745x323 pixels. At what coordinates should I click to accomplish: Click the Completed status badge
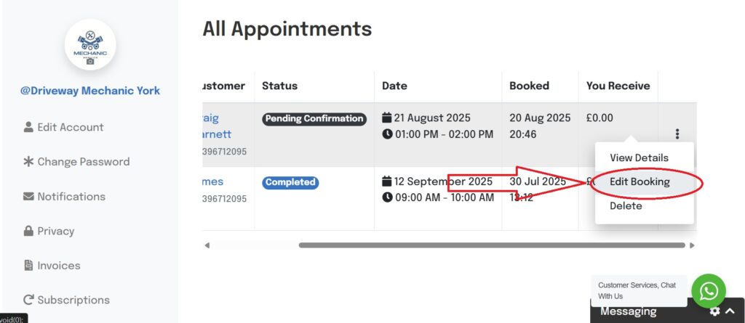click(291, 183)
